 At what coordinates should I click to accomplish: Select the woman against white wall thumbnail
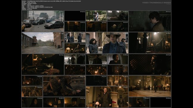pos(118,59)
